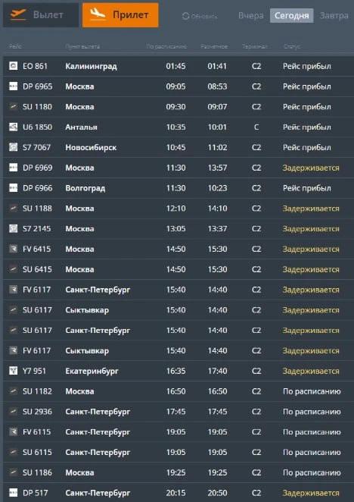
Task: Click Rossiya logo beside FV 6415
Action: [x=13, y=249]
